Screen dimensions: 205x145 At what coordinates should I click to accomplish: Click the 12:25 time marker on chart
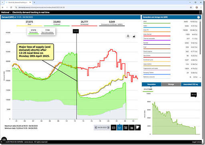pyautogui.click(x=76, y=31)
